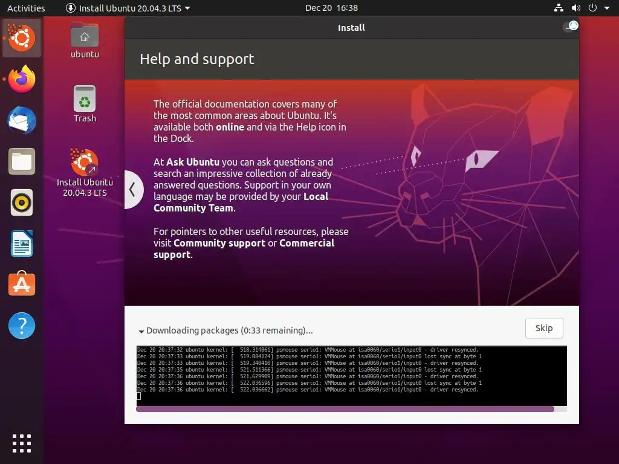Image resolution: width=619 pixels, height=464 pixels.
Task: Show Applications grid button
Action: [22, 443]
